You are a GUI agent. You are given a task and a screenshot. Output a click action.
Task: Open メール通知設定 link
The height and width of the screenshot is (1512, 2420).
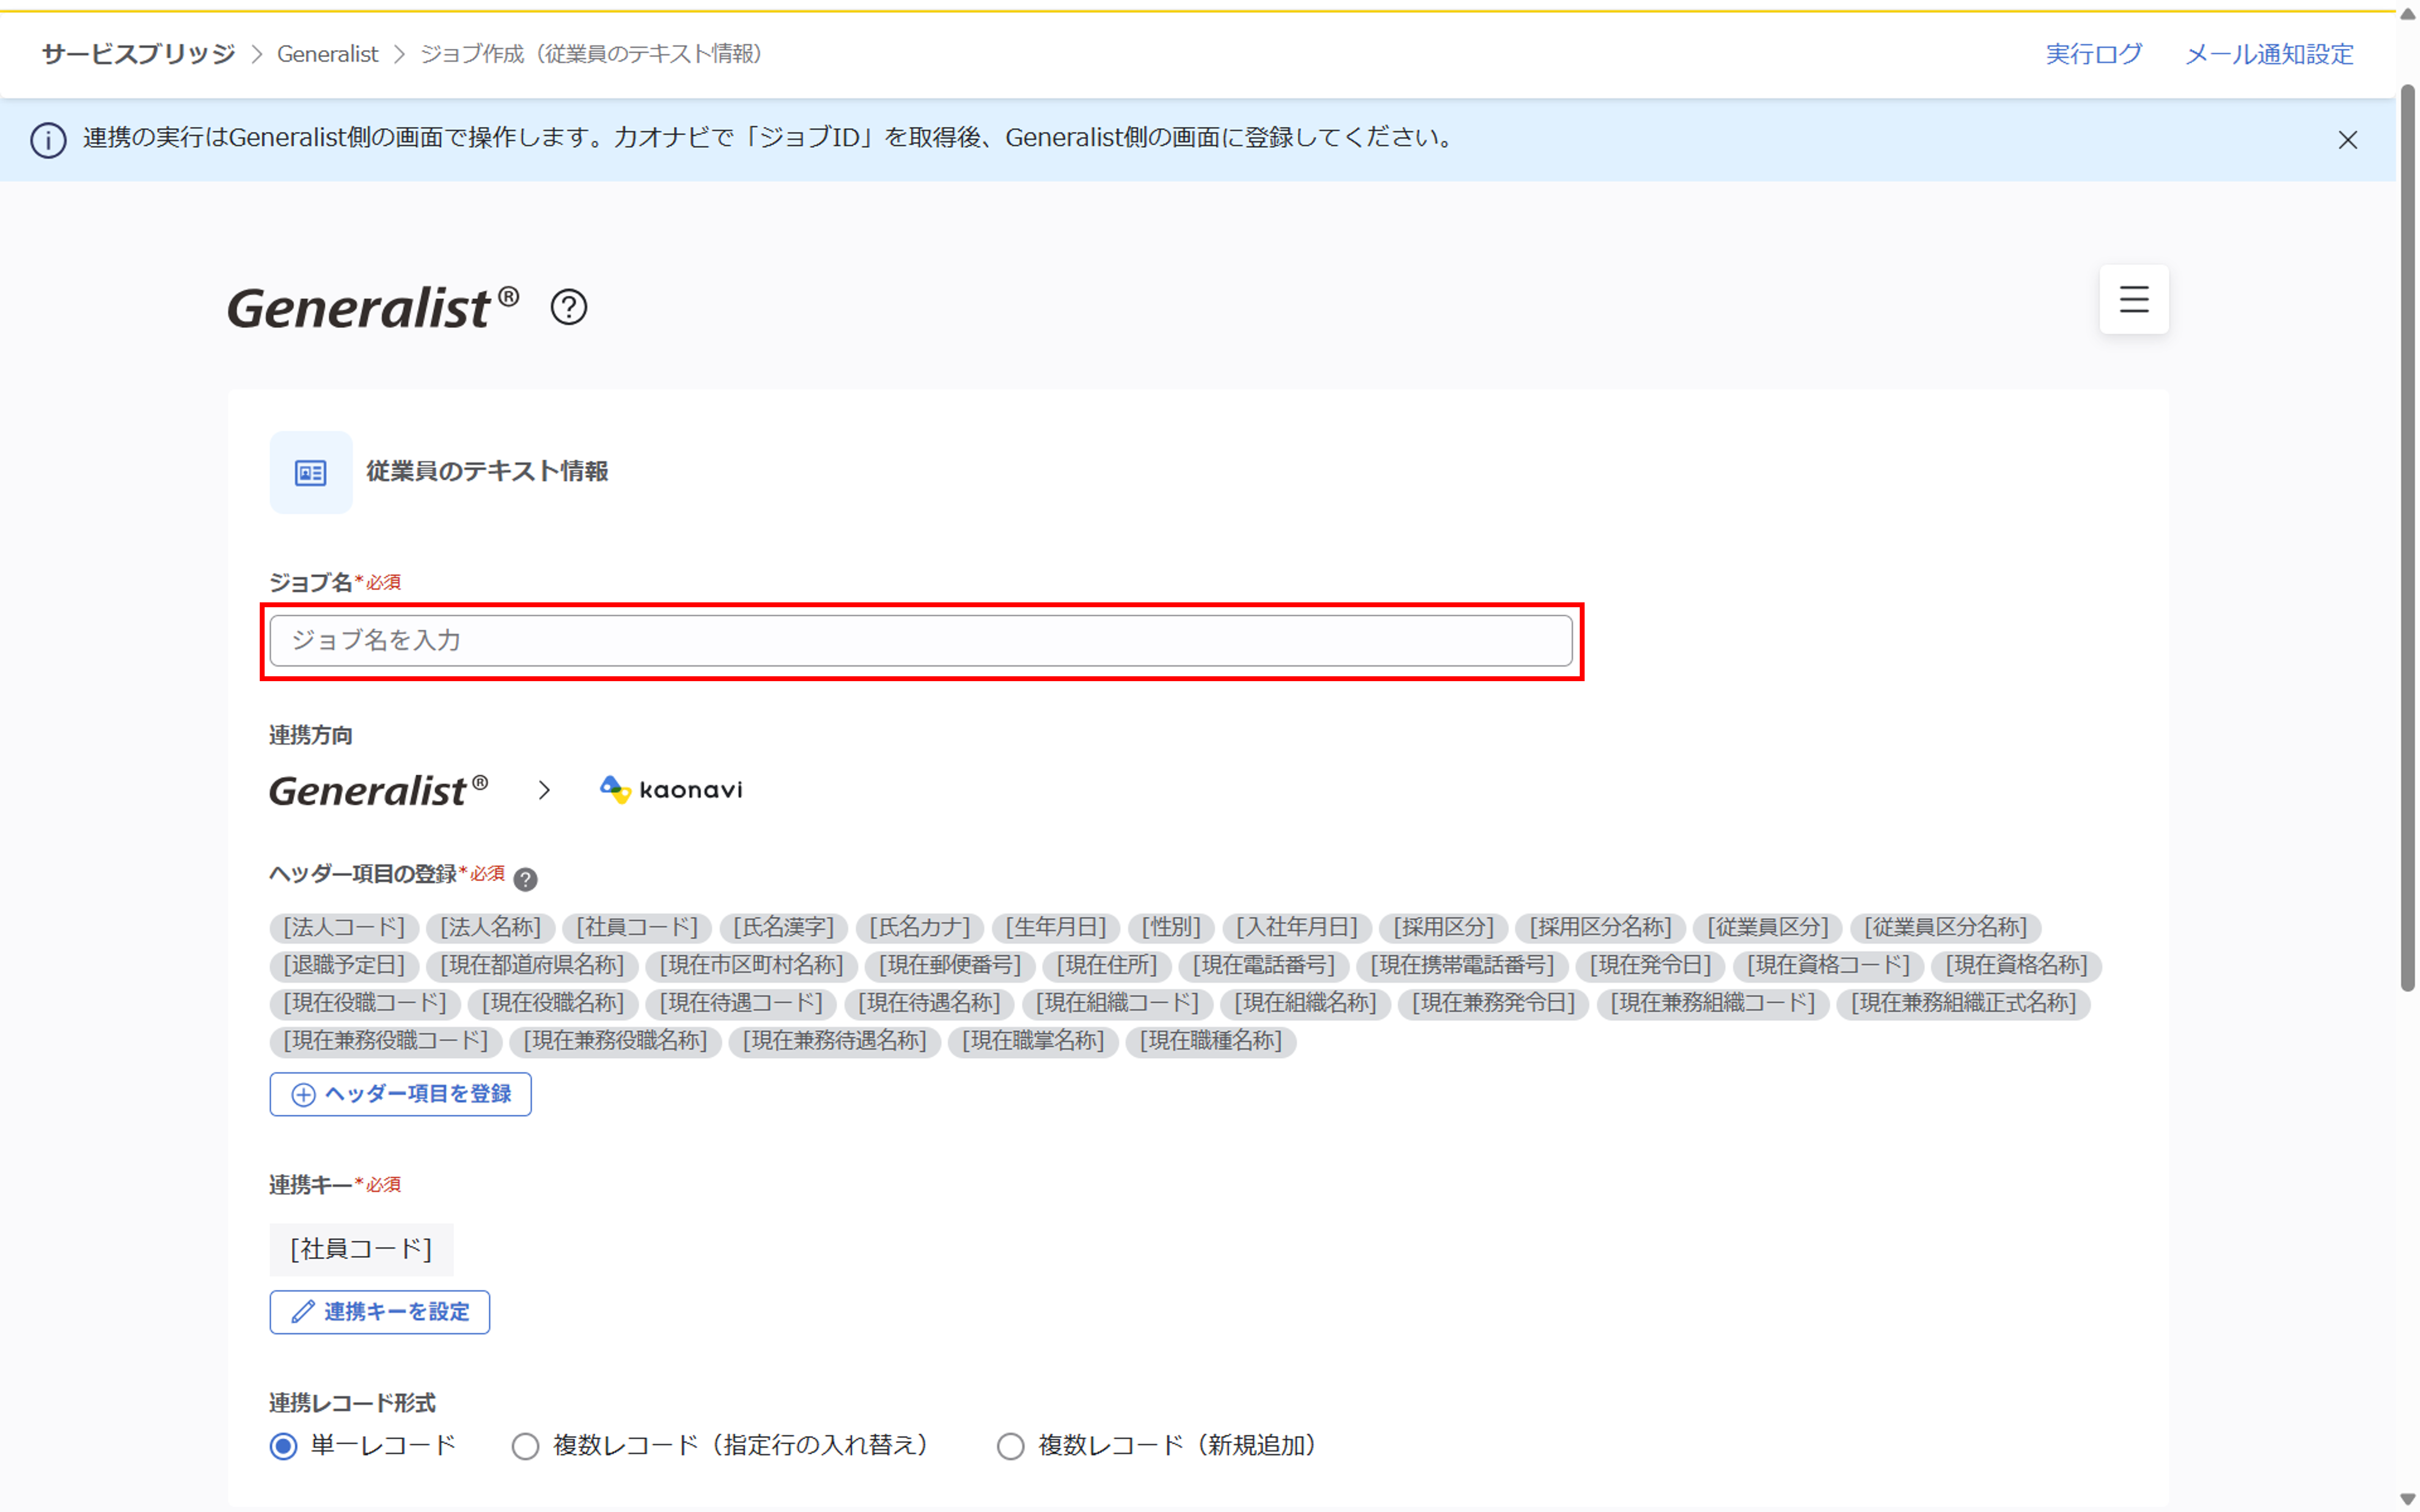[x=2269, y=54]
